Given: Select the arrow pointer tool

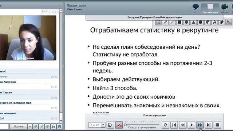Looking at the screenshot, I should coord(229,22).
